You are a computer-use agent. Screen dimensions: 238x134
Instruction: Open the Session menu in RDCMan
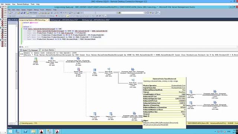[8, 4]
